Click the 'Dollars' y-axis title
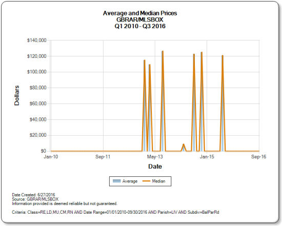Screen dimensions: 282x226 click(x=17, y=95)
